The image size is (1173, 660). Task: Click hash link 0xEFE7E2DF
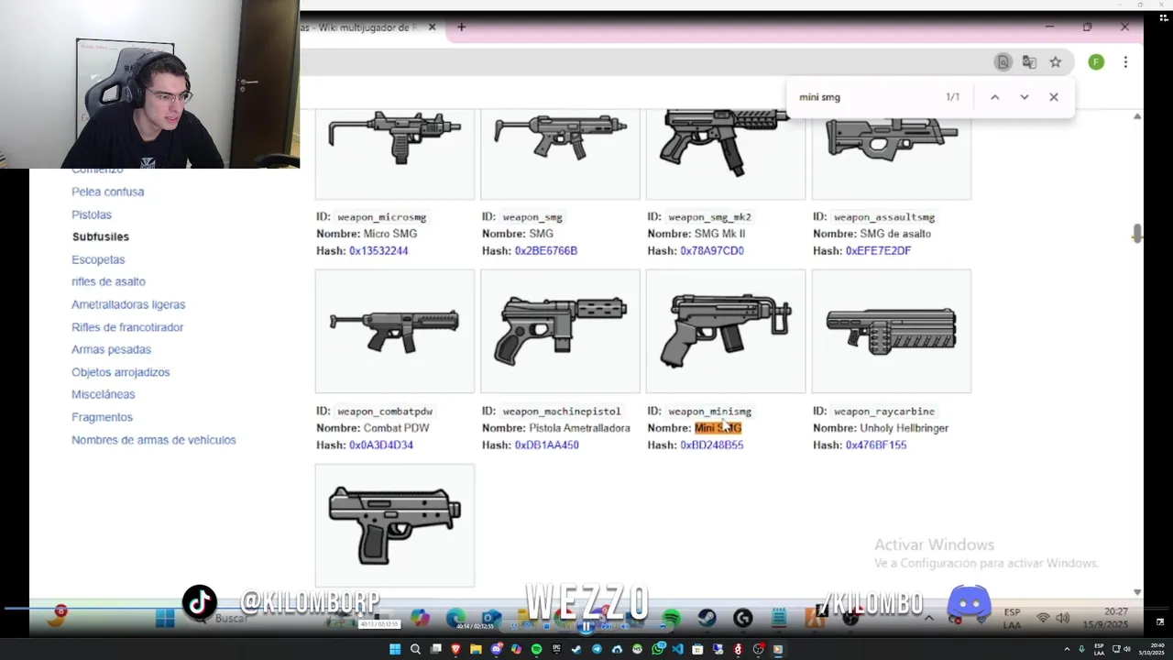pyautogui.click(x=878, y=250)
